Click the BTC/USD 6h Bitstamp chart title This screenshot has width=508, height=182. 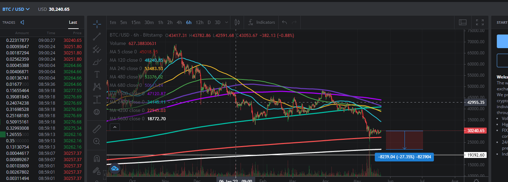[x=136, y=35]
